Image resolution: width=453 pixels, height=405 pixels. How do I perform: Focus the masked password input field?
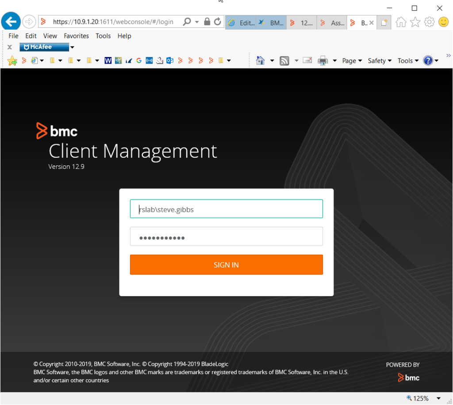point(226,237)
